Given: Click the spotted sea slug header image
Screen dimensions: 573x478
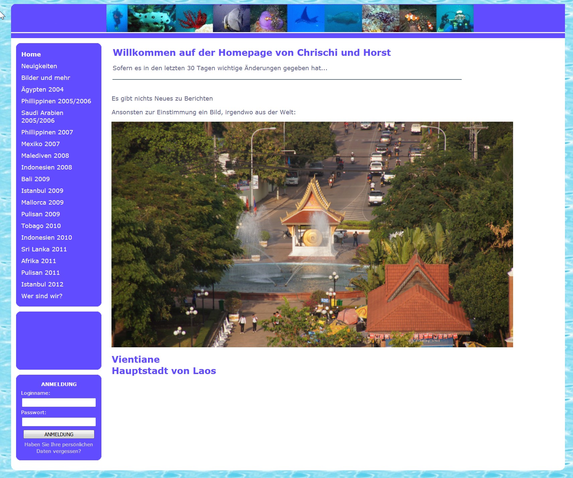Looking at the screenshot, I should tap(152, 18).
